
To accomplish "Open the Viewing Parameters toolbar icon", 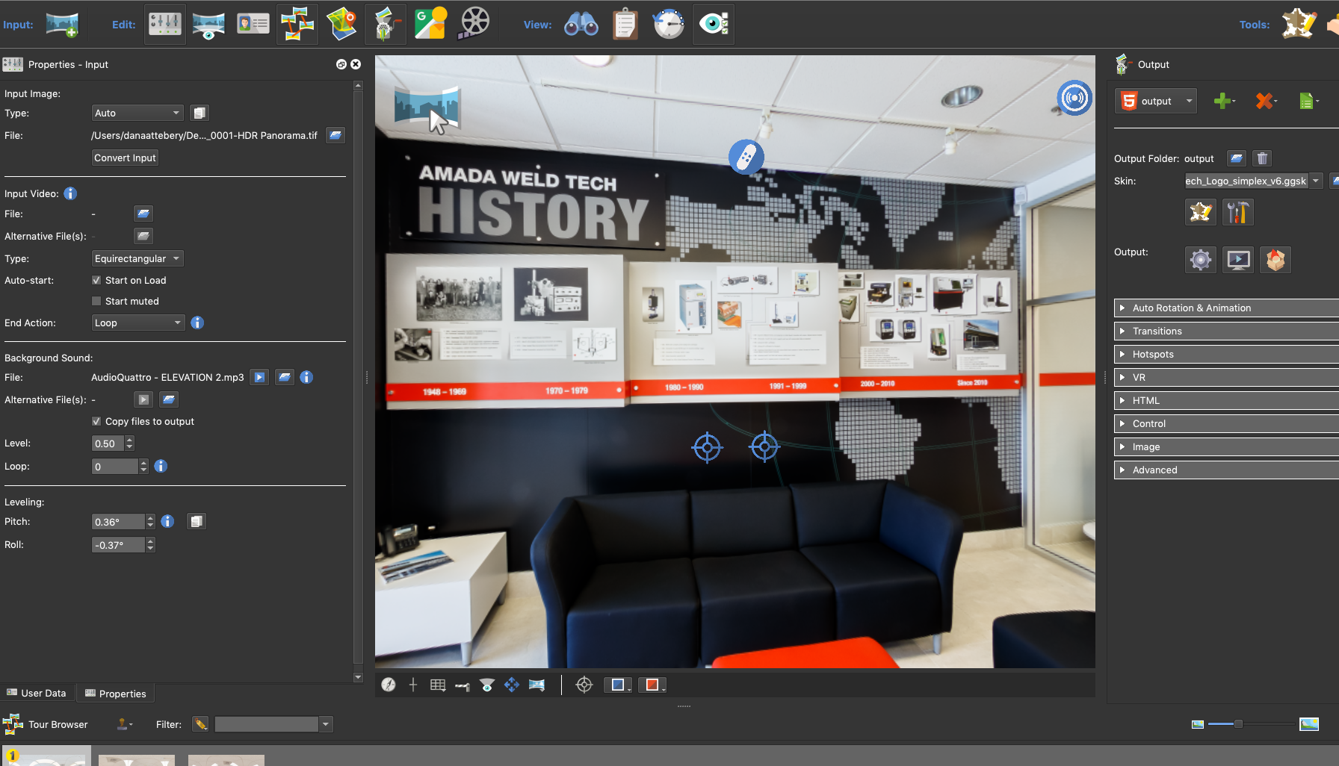I will pos(208,24).
